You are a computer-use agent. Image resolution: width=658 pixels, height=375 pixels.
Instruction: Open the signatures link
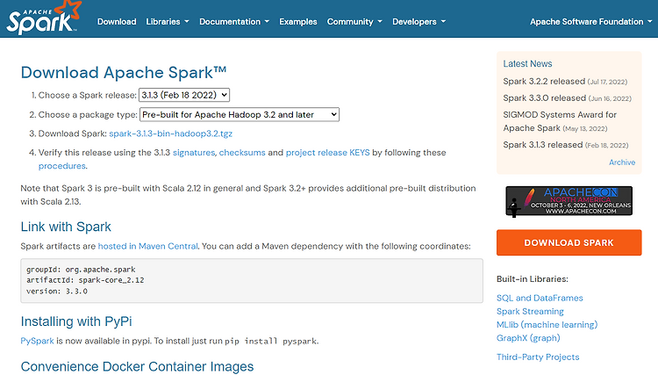[194, 153]
